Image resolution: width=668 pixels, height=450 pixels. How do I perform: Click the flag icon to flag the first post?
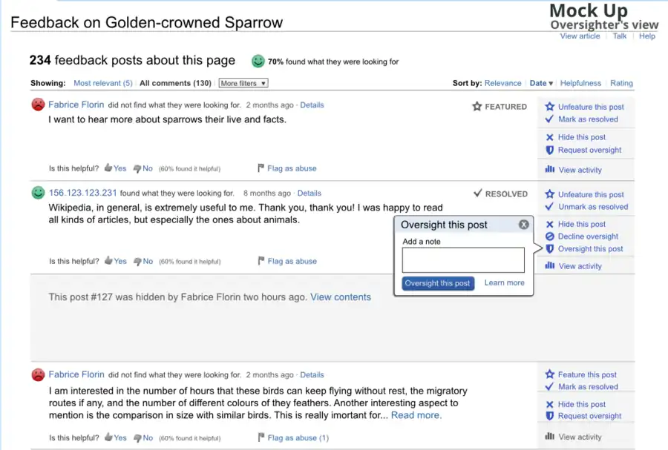(x=261, y=168)
